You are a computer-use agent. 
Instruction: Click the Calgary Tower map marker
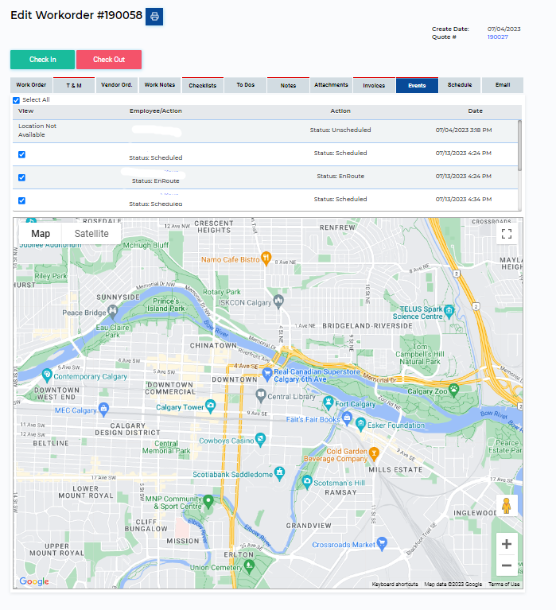pyautogui.click(x=211, y=406)
